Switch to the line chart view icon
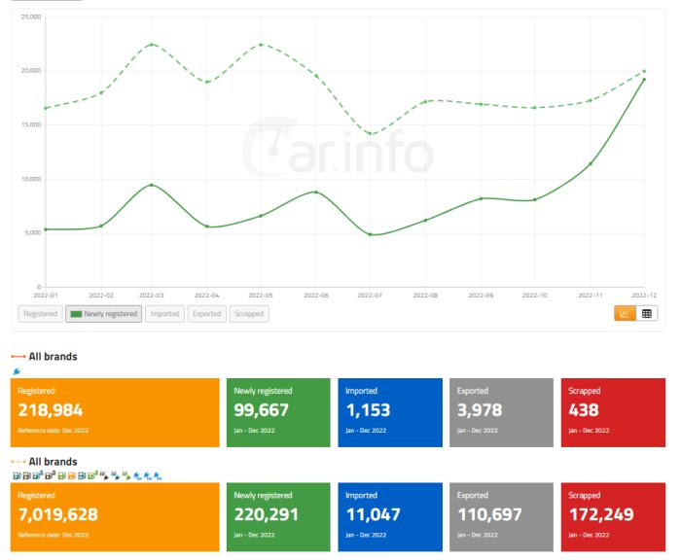 click(x=625, y=313)
